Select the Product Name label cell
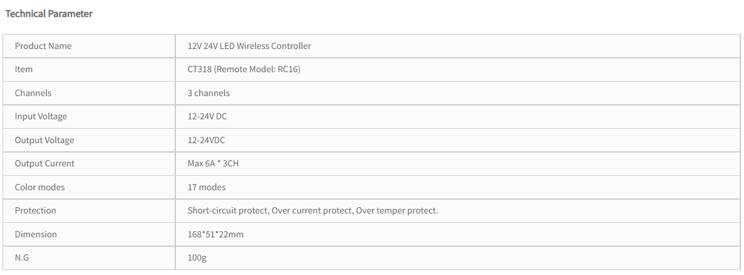744x275 pixels. click(x=89, y=46)
